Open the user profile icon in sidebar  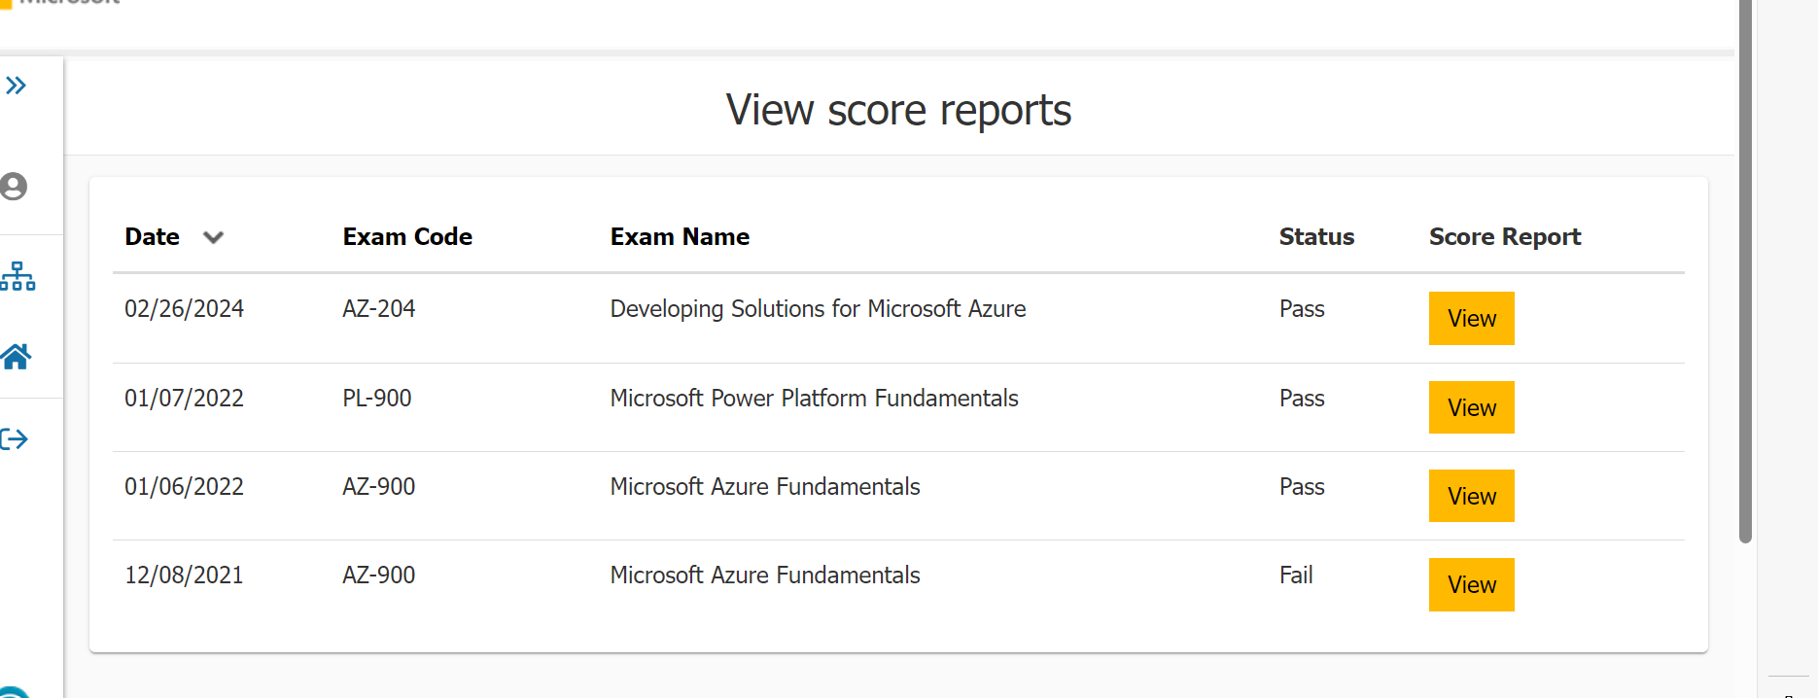(x=14, y=186)
